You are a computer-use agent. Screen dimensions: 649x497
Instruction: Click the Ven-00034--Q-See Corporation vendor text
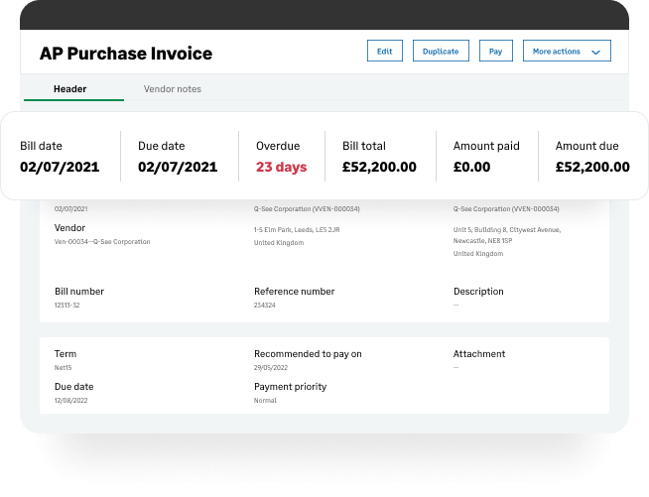[x=102, y=242]
